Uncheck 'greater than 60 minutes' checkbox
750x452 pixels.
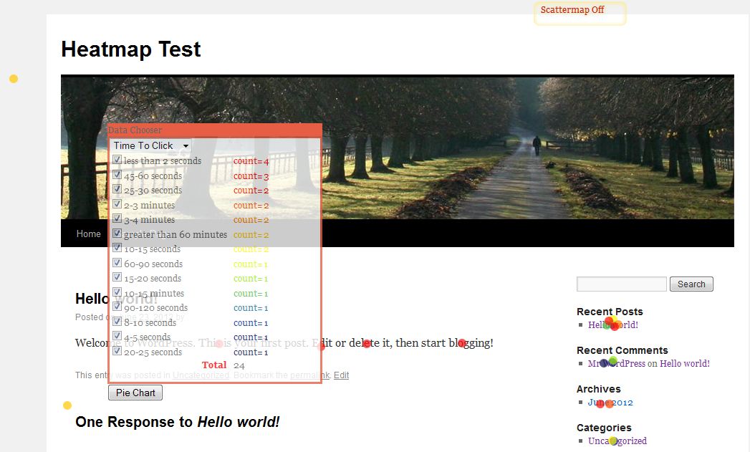(117, 234)
